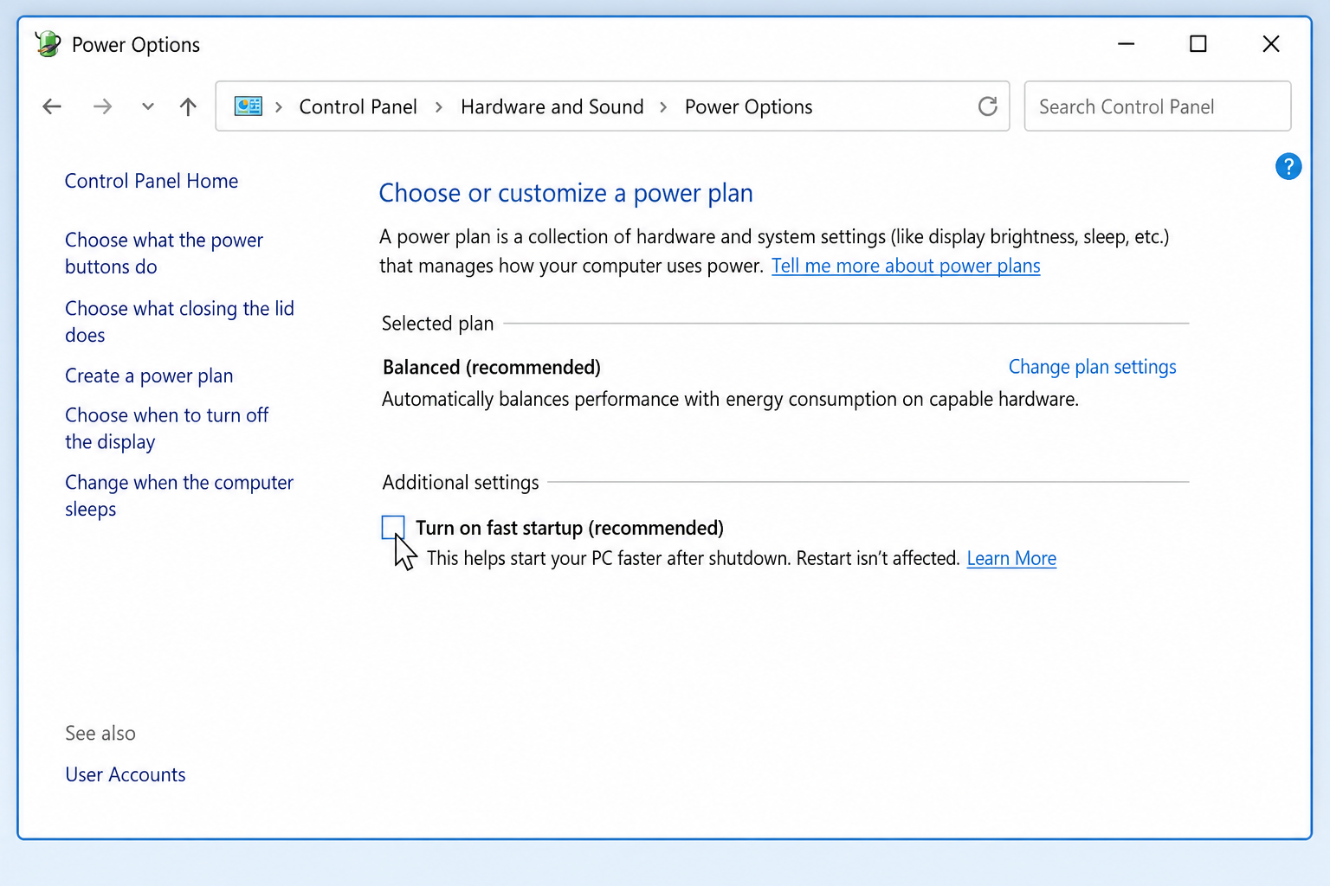Choose what the power buttons do
This screenshot has height=886, width=1330.
tap(164, 253)
